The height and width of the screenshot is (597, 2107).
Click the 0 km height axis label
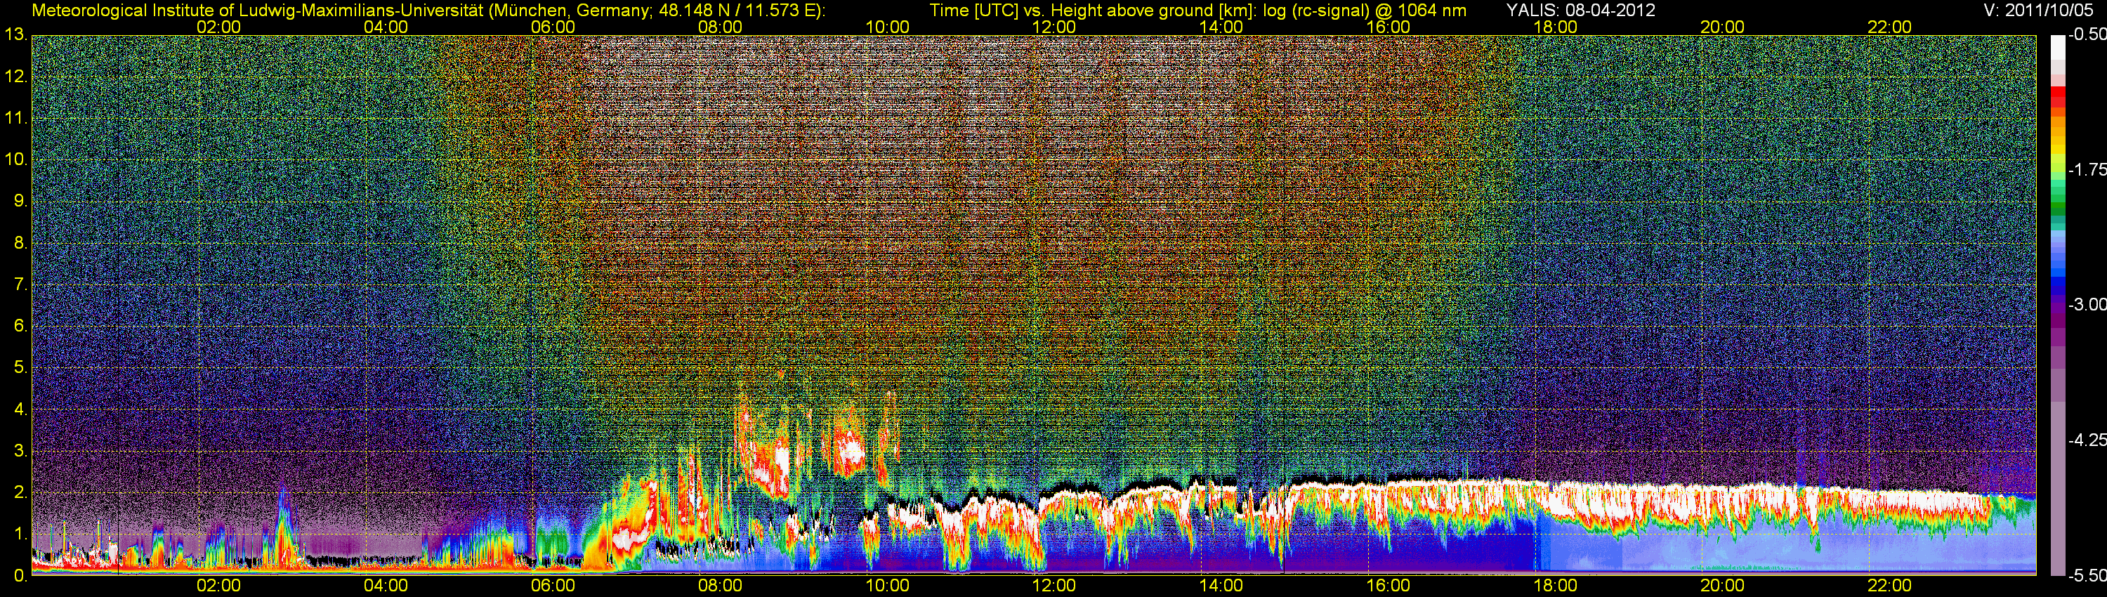coord(20,576)
